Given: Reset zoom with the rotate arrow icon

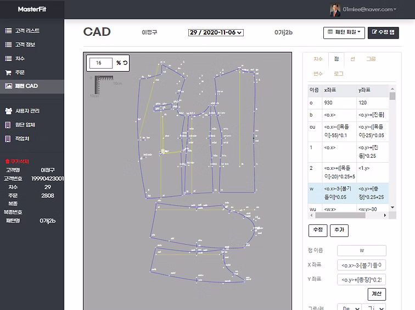Looking at the screenshot, I should pyautogui.click(x=125, y=63).
